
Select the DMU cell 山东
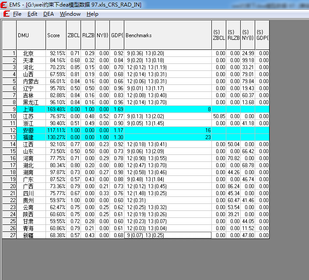pyautogui.click(x=31, y=151)
